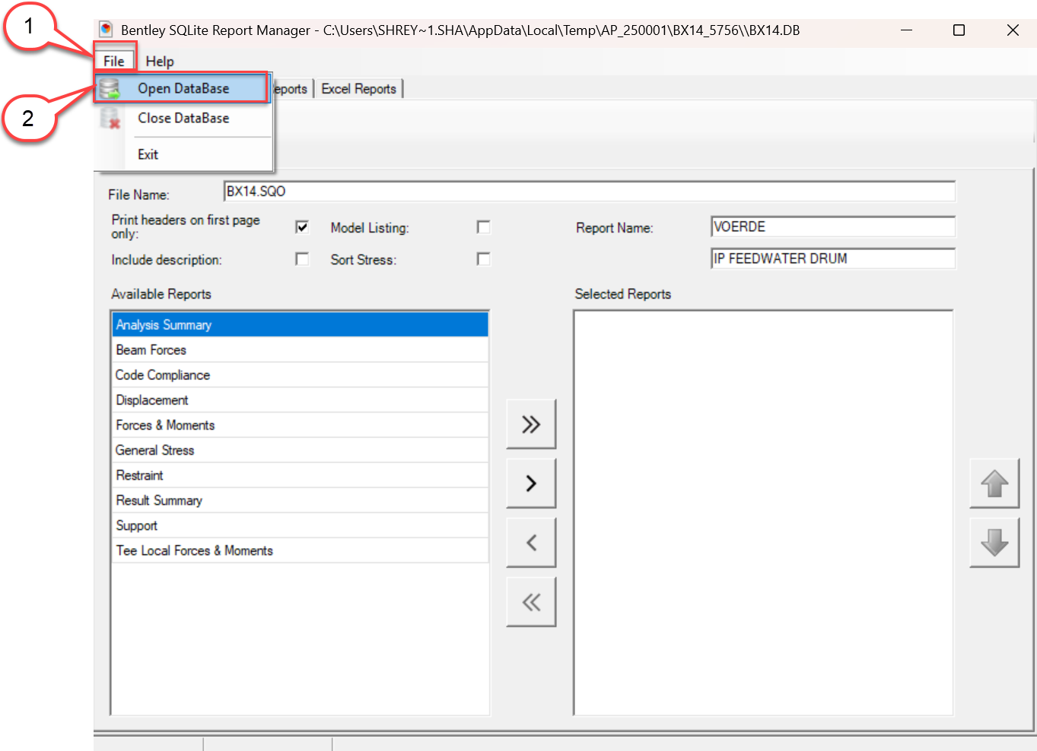
Task: Click the File Name input field
Action: (590, 191)
